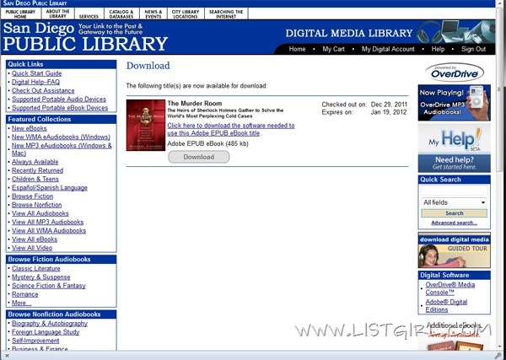Screen dimensions: 506x360
Task: Close the bottom bar with the X icon
Action: point(7,356)
